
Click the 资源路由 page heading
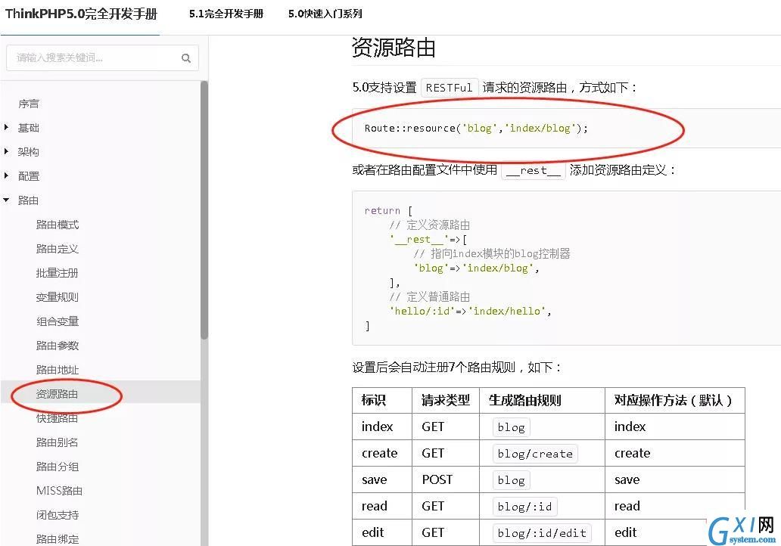pos(394,48)
